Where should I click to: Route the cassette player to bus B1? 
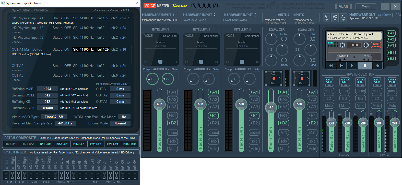point(391,52)
